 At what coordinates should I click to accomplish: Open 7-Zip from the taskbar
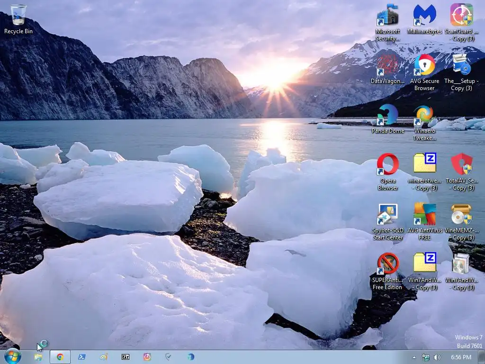(x=125, y=357)
